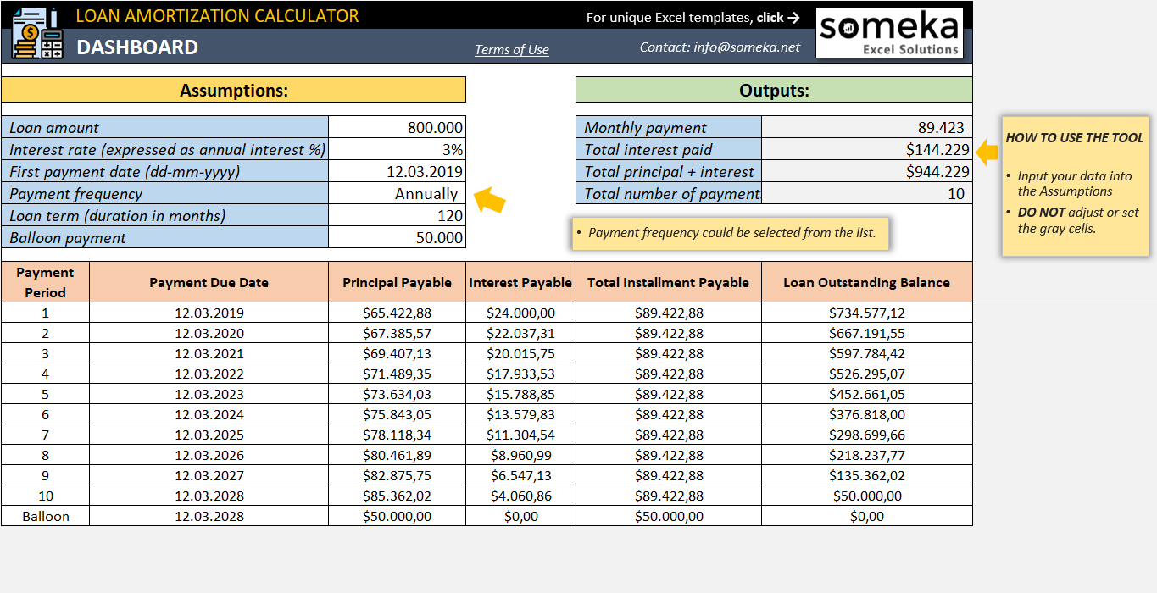Click the loan calculator logo icon
Screen dimensions: 1157x593
[38, 32]
